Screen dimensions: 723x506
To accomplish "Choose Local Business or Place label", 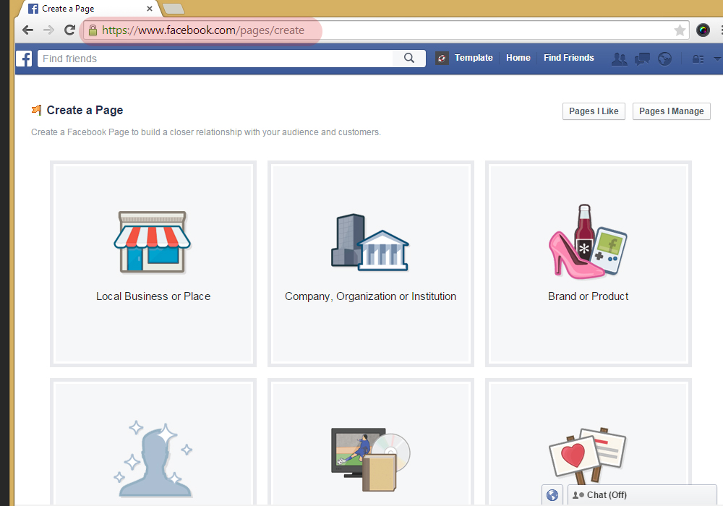I will [x=153, y=296].
